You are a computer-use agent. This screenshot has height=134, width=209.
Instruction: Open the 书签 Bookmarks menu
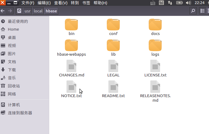(86, 3)
